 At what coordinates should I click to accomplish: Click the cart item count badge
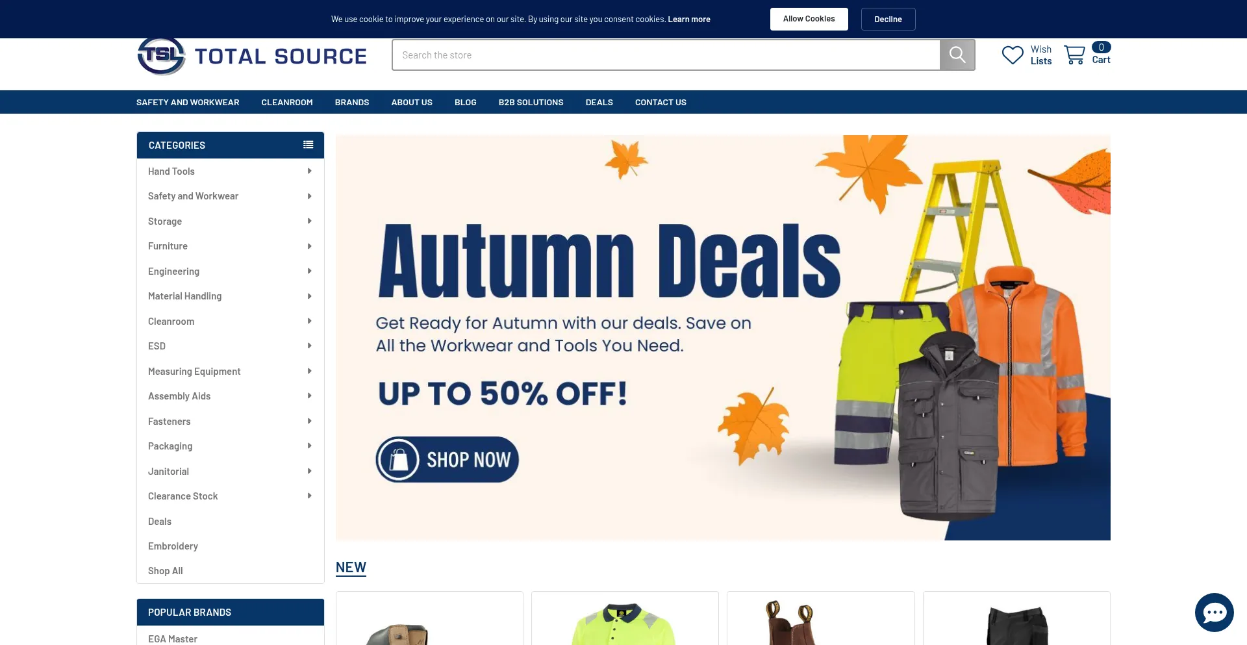1101,47
